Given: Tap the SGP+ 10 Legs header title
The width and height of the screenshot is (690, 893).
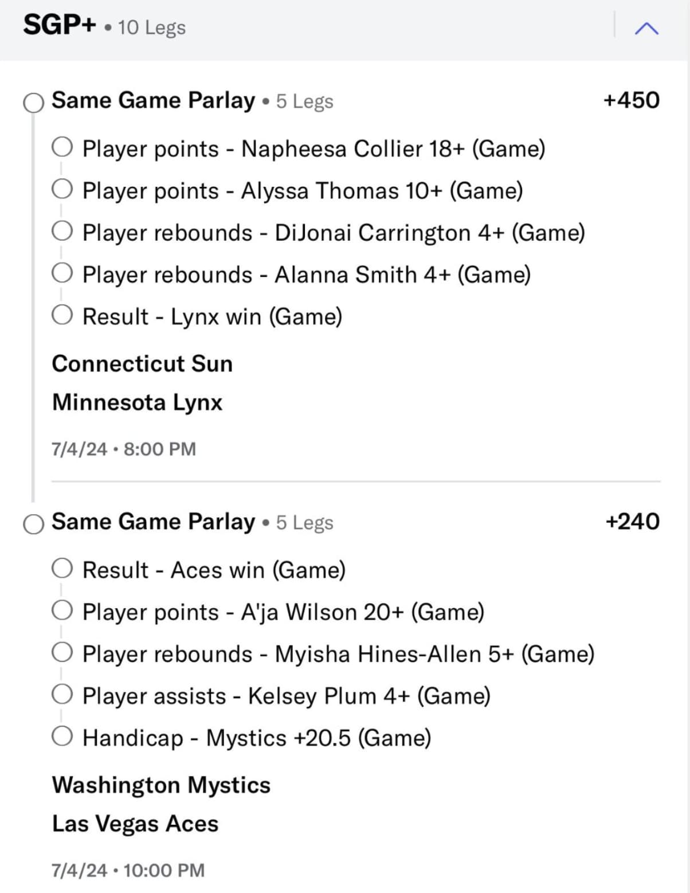Looking at the screenshot, I should pyautogui.click(x=104, y=26).
